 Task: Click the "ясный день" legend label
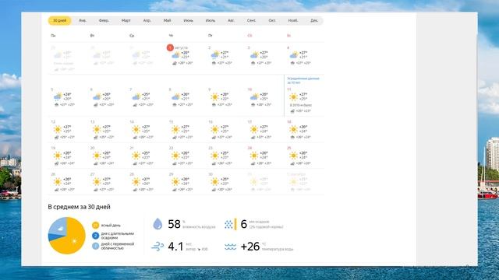click(111, 226)
